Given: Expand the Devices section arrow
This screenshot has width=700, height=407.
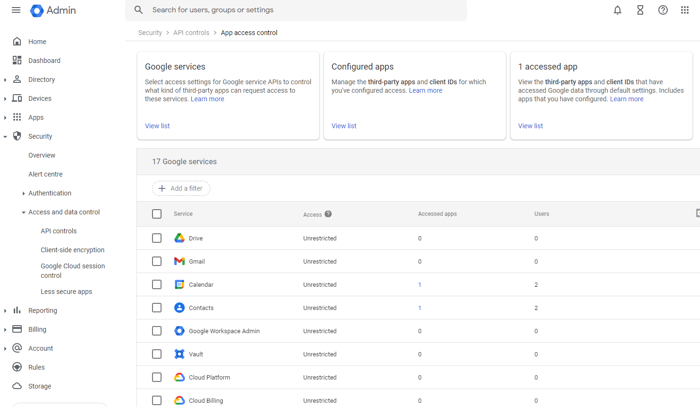Looking at the screenshot, I should coord(5,99).
